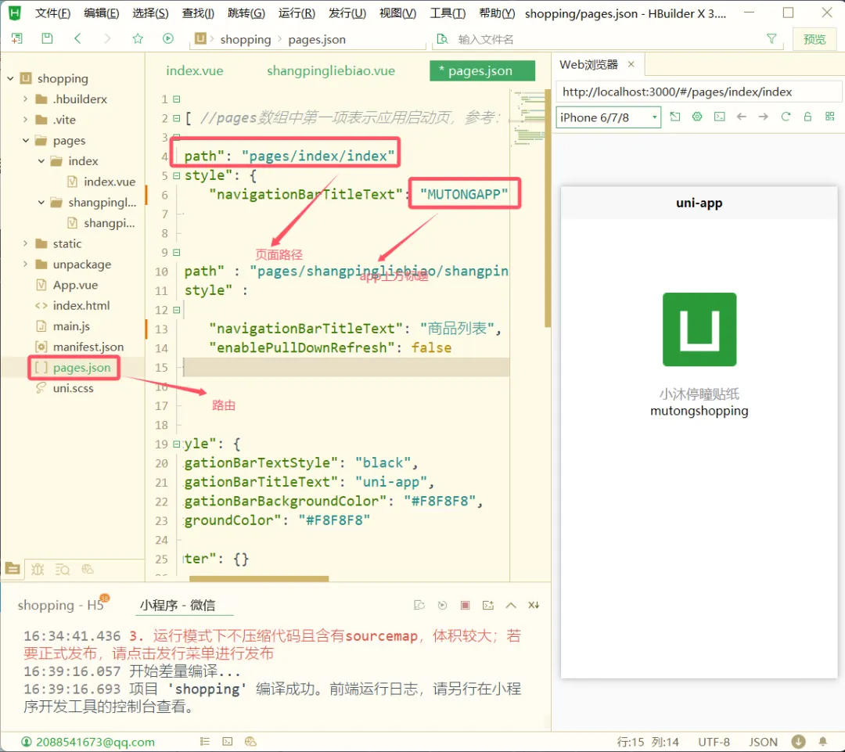Click the browser URL address field
845x752 pixels.
point(699,92)
